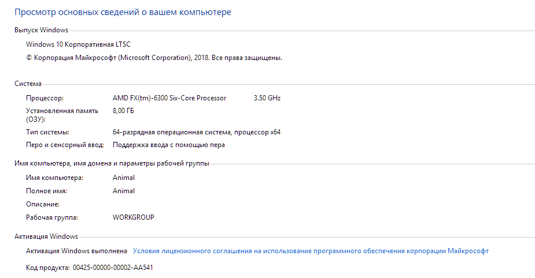Click the 'Перо и сенсорный ввод:' label
Viewport: 535px width, 278px height.
click(x=65, y=145)
